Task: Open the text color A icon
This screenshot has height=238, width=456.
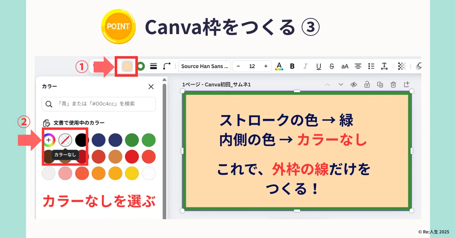Action: pyautogui.click(x=279, y=66)
